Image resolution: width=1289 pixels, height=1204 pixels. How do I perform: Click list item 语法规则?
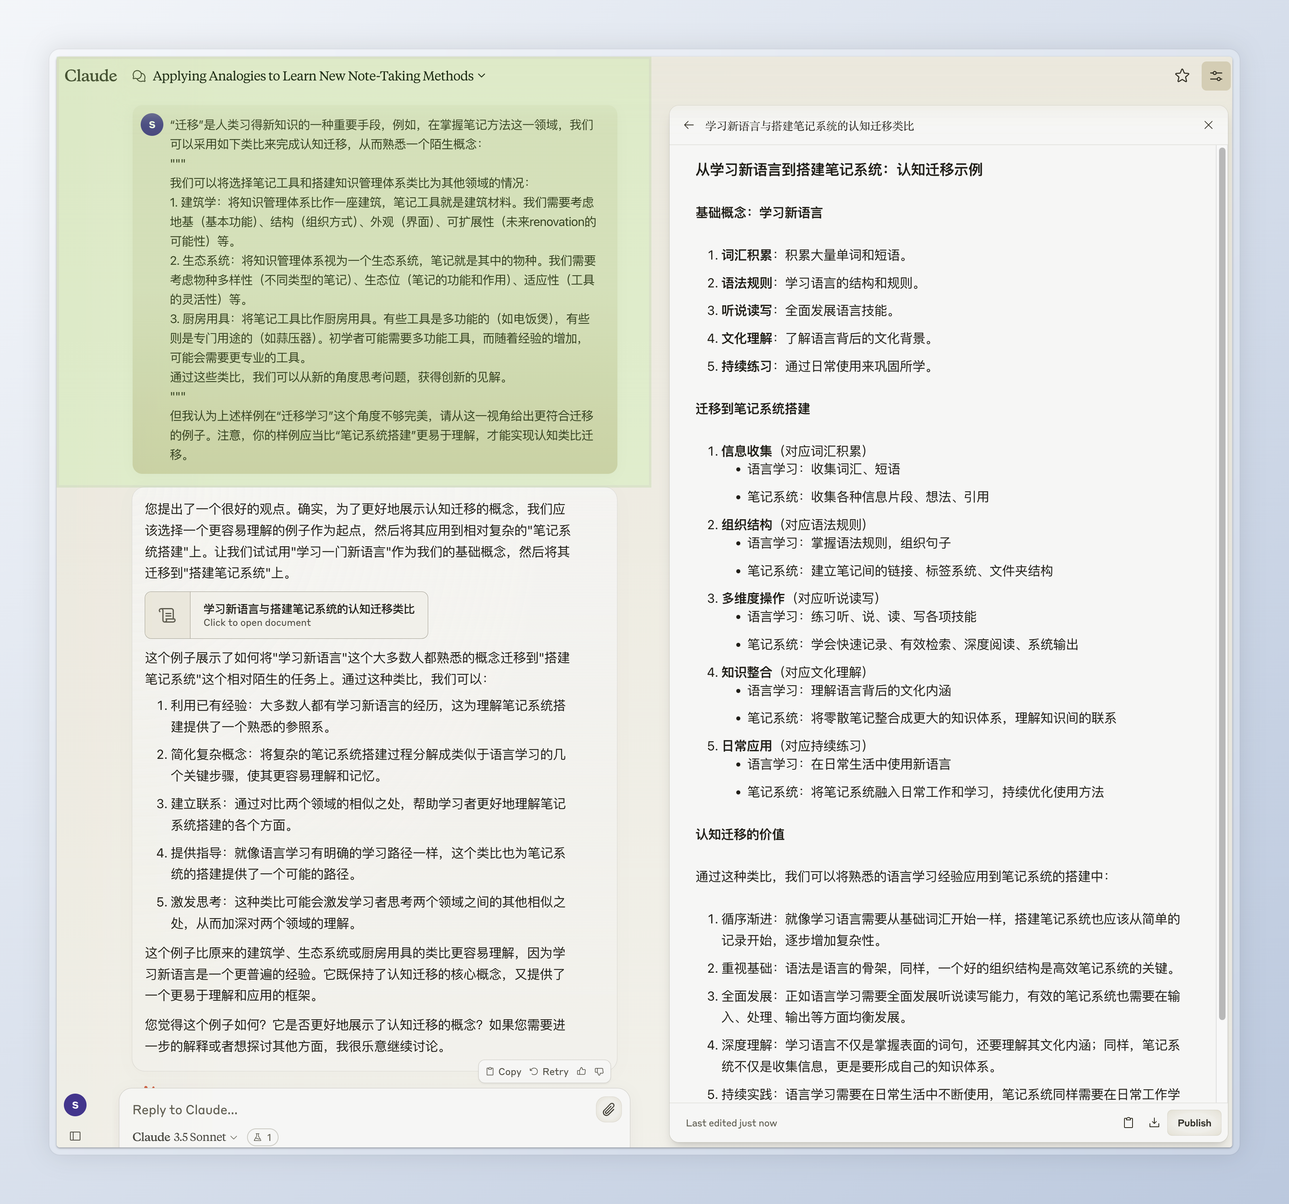point(815,283)
